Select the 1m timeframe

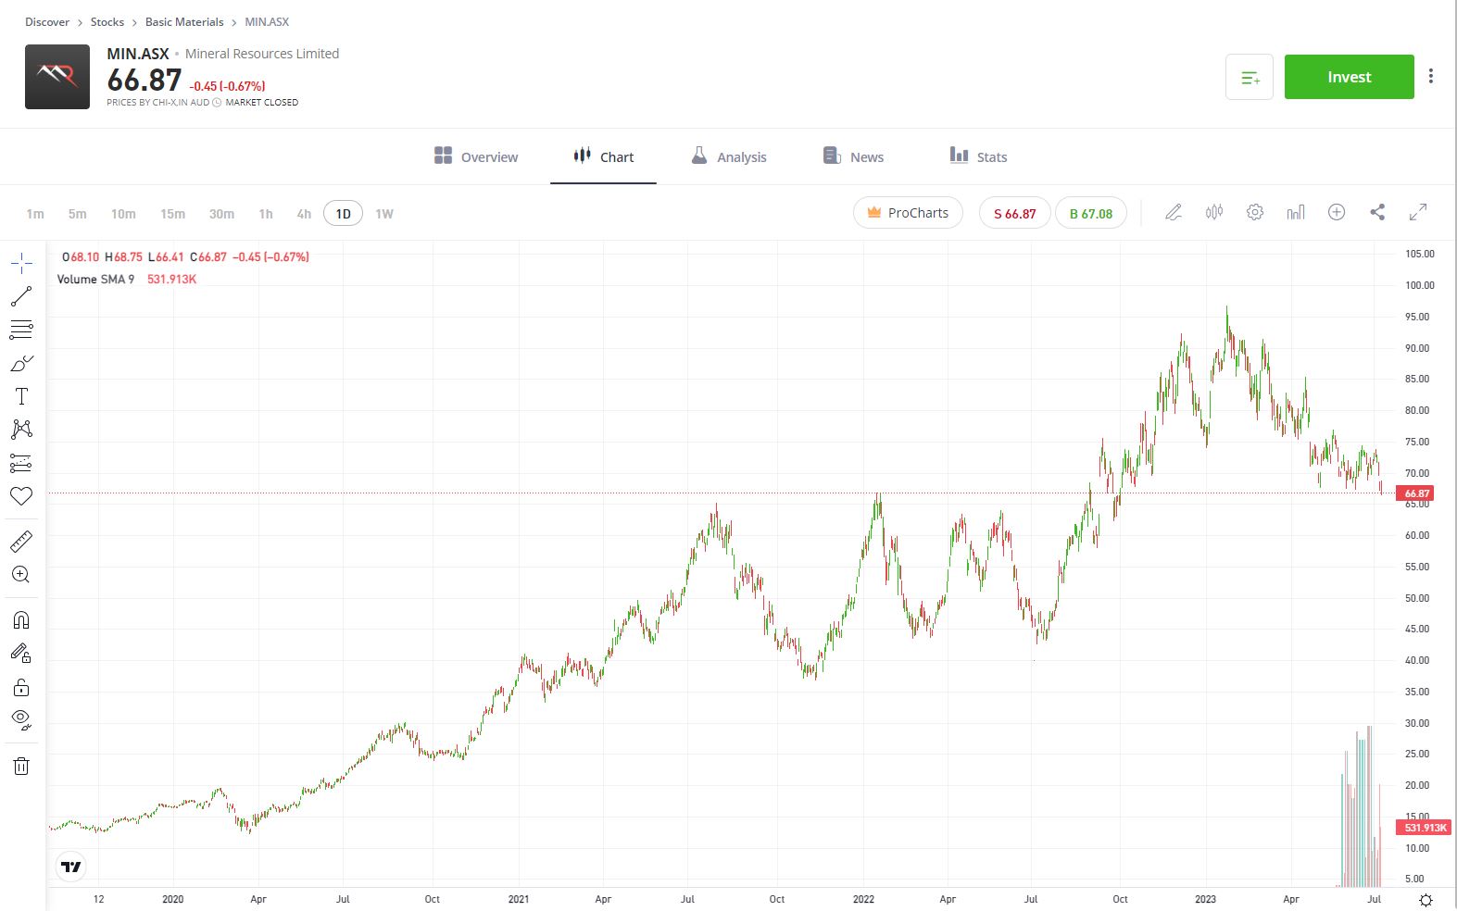pyautogui.click(x=35, y=214)
